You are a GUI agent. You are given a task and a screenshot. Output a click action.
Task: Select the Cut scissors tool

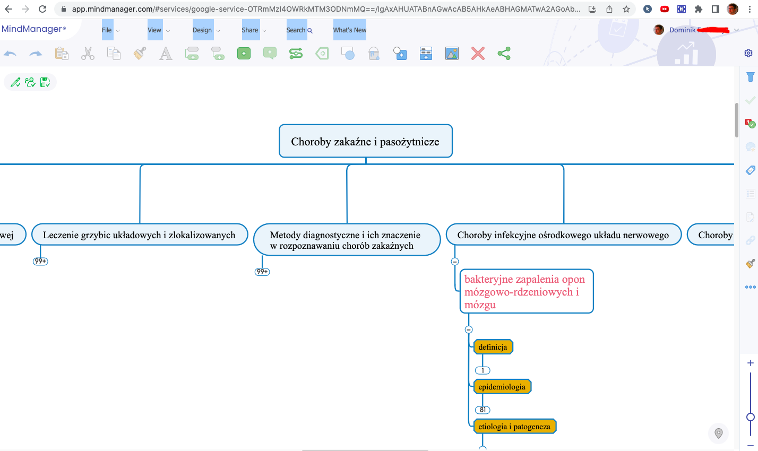[x=88, y=54]
